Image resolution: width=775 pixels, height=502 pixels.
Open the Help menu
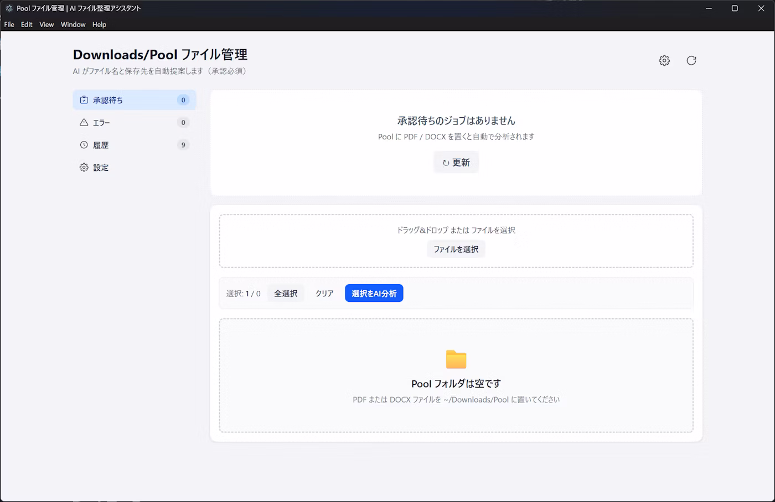point(99,24)
